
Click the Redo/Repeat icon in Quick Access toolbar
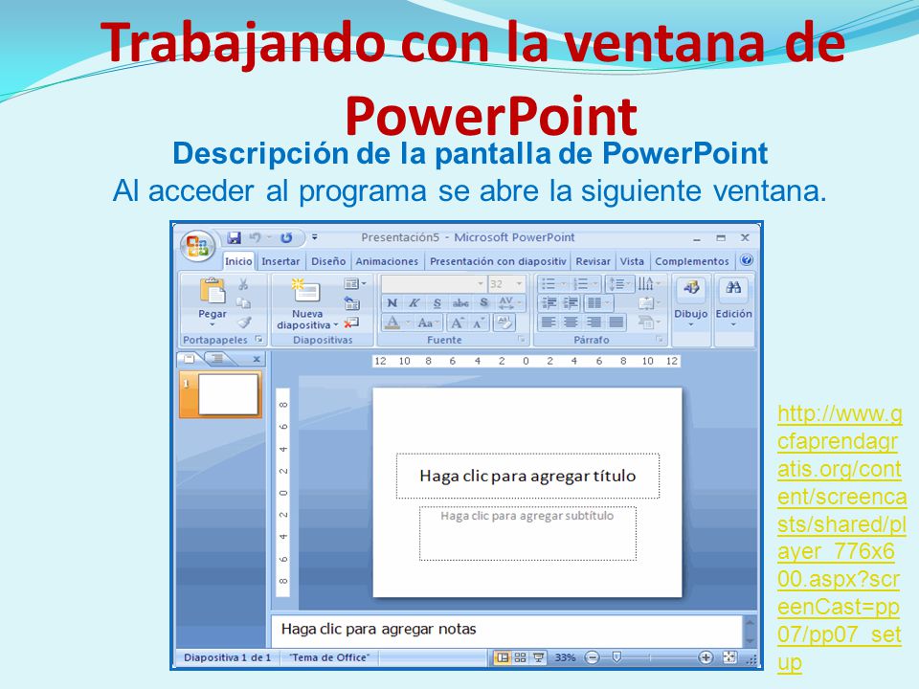click(286, 237)
